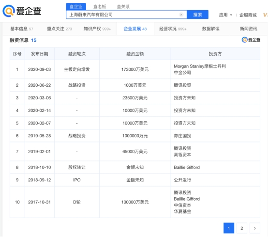The height and width of the screenshot is (237, 268).
Task: Open the 应用 dropdown menu
Action: tap(225, 15)
